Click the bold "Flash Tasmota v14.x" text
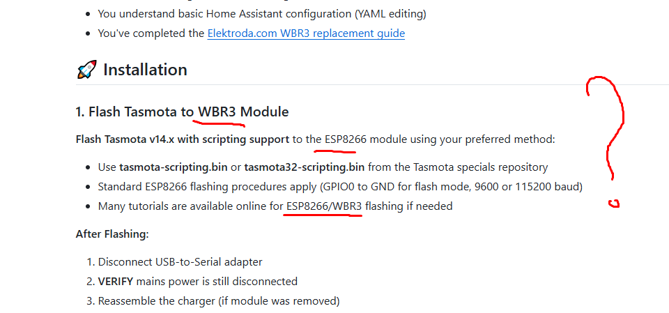The width and height of the screenshot is (669, 313). coord(125,139)
